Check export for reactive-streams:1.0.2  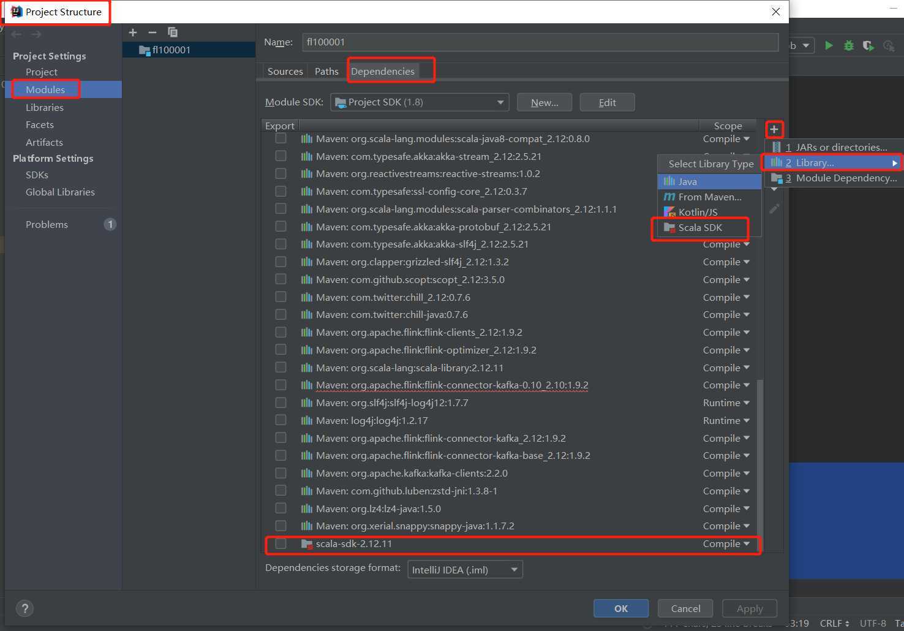point(281,173)
